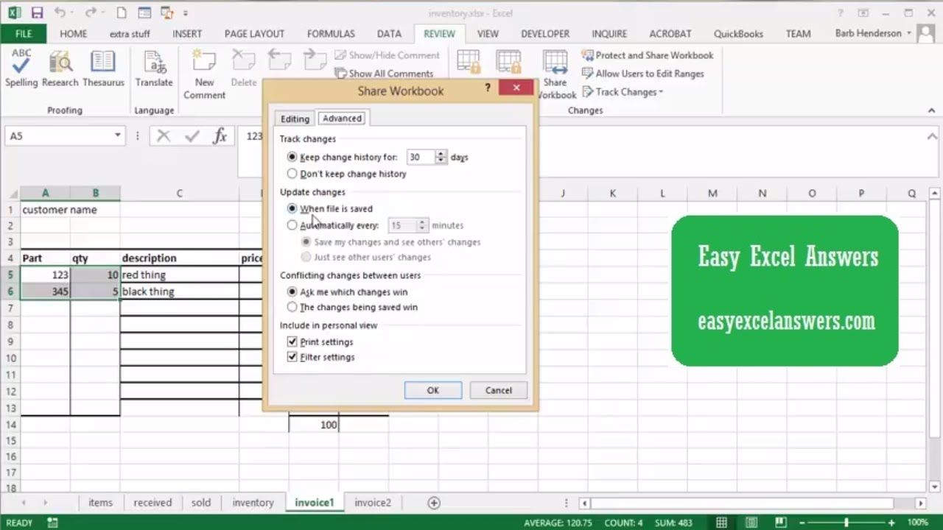Open the received sheet tab
Image resolution: width=943 pixels, height=530 pixels.
point(153,503)
